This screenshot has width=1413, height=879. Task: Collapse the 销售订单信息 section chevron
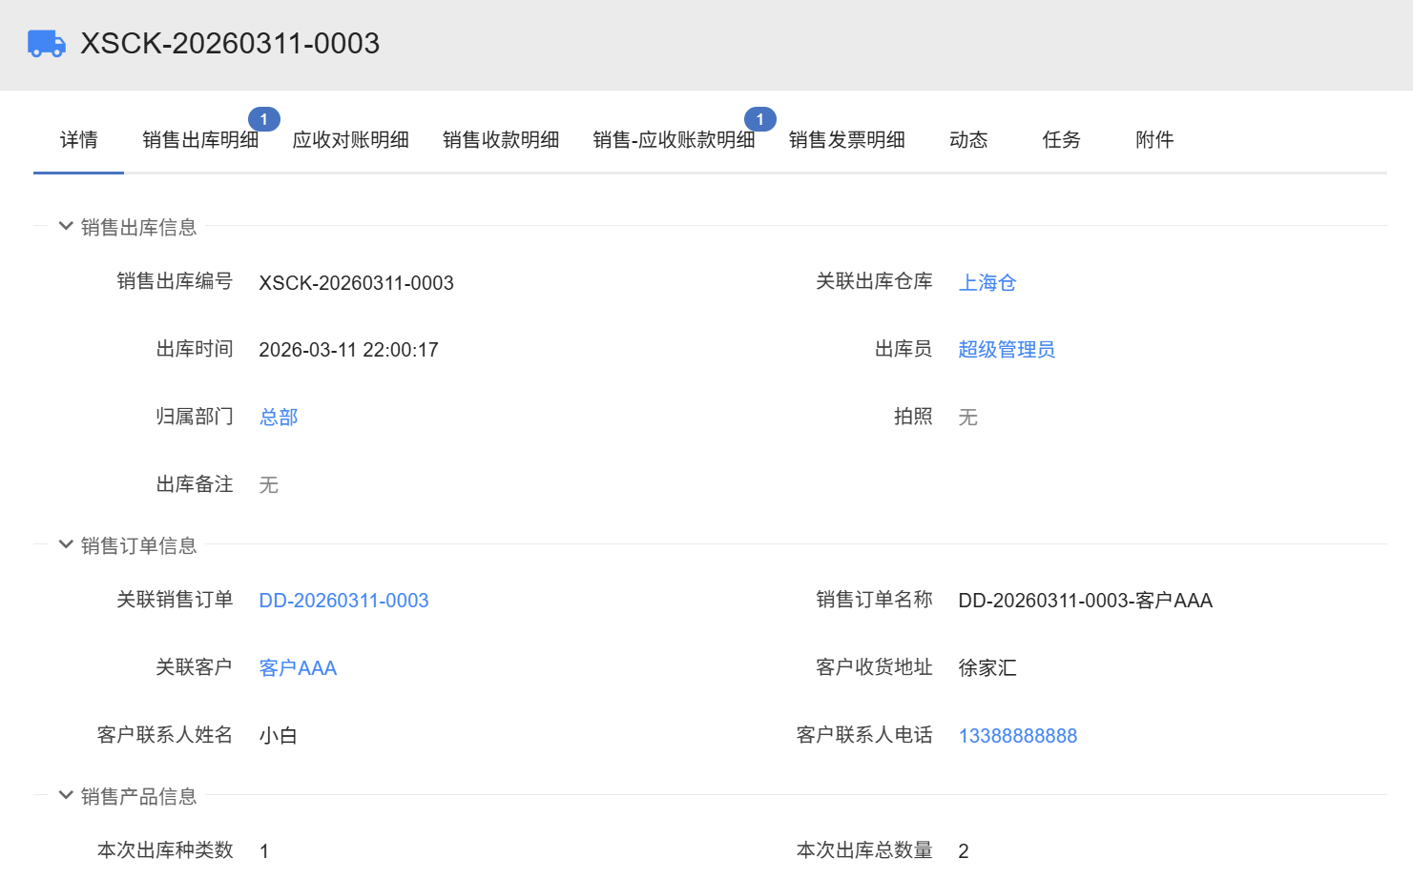tap(66, 544)
